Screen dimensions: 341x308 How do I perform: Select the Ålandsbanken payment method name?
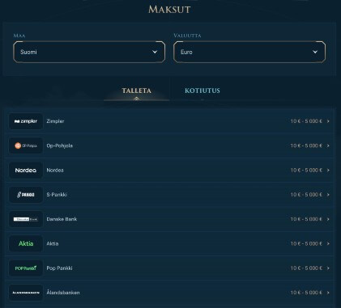pyautogui.click(x=63, y=293)
